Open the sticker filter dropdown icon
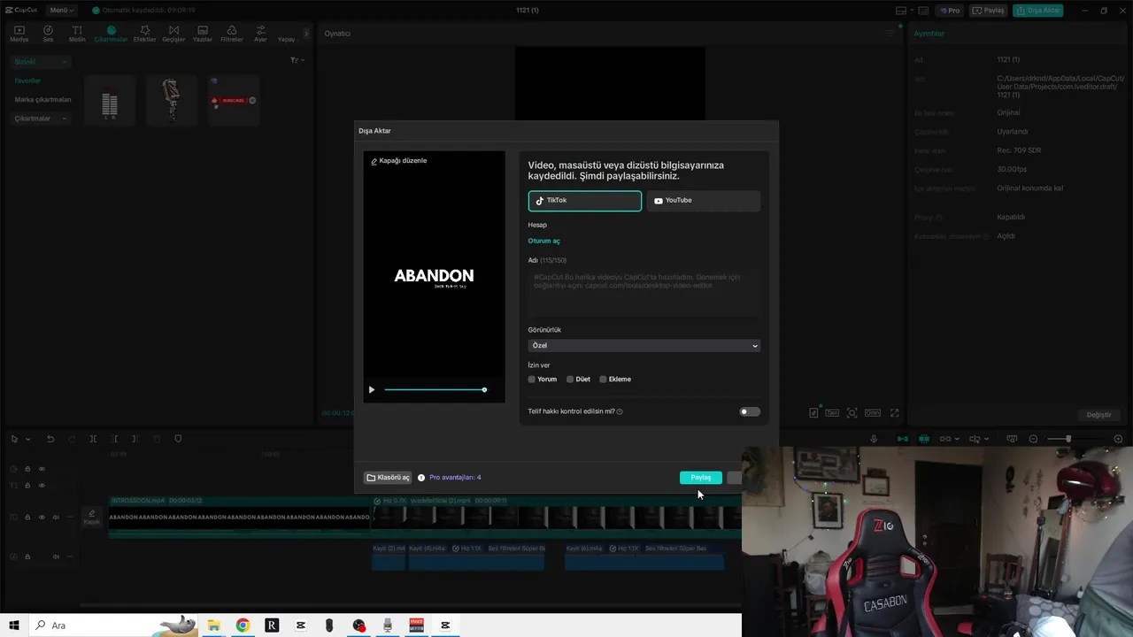The image size is (1133, 637). [x=297, y=60]
